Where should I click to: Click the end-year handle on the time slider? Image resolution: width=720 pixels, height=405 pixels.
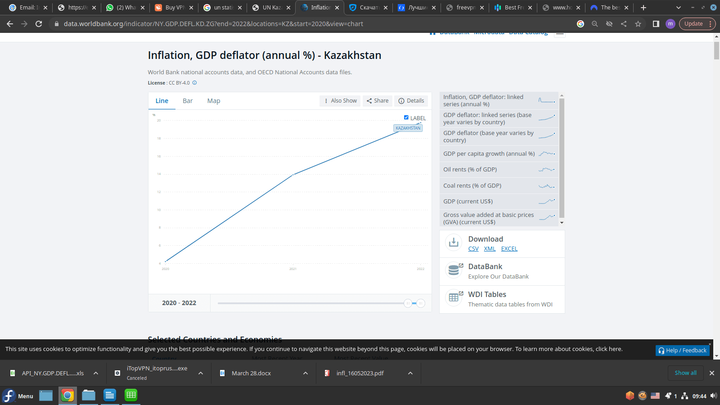[x=421, y=303]
